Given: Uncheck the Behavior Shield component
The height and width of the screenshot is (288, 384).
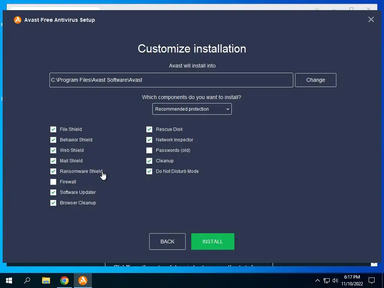Looking at the screenshot, I should 53,140.
